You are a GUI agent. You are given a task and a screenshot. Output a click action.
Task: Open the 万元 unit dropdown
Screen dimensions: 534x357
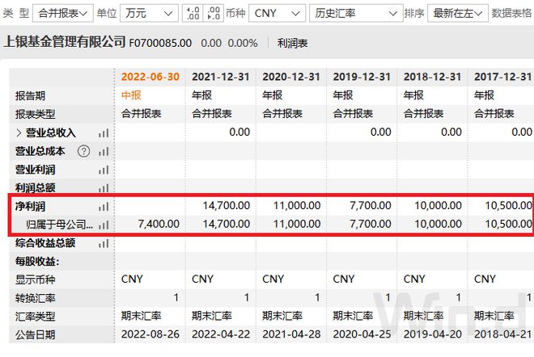tap(149, 14)
